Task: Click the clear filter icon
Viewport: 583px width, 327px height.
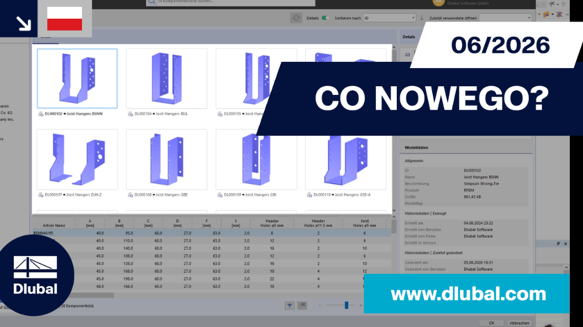Action: (302, 305)
